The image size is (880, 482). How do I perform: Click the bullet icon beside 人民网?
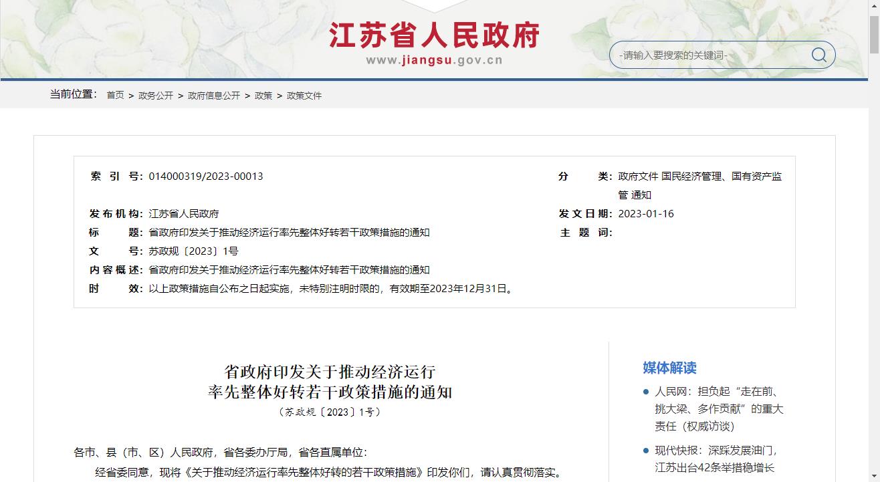646,392
